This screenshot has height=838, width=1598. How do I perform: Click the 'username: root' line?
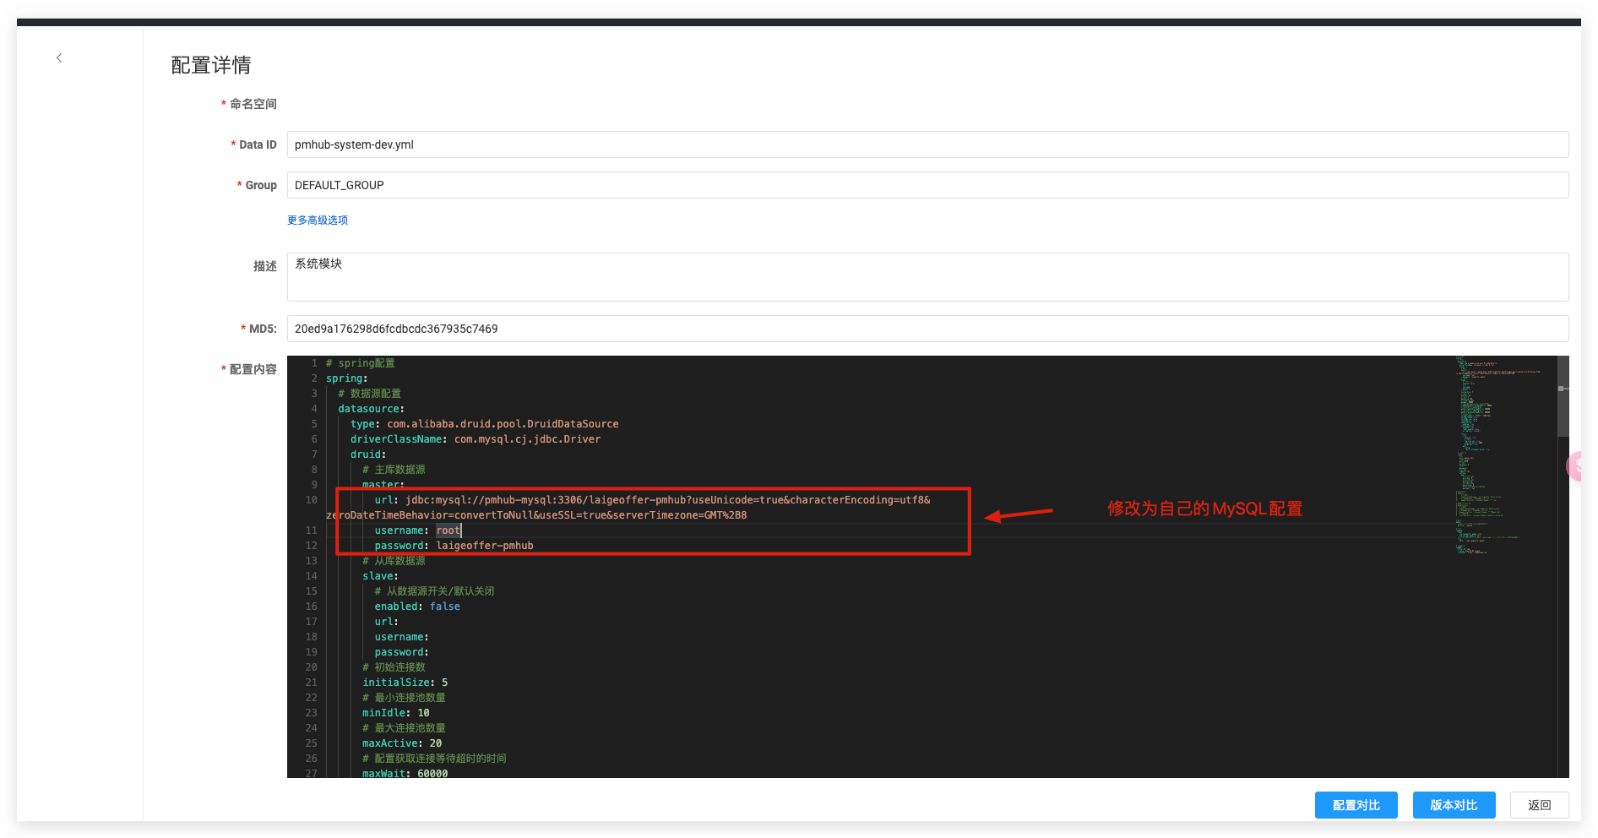418,531
